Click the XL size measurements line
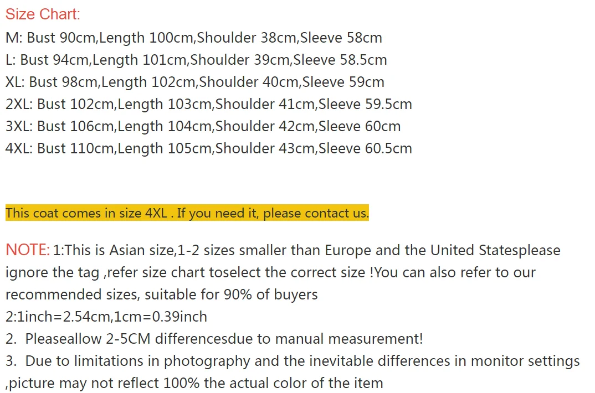 pyautogui.click(x=194, y=82)
